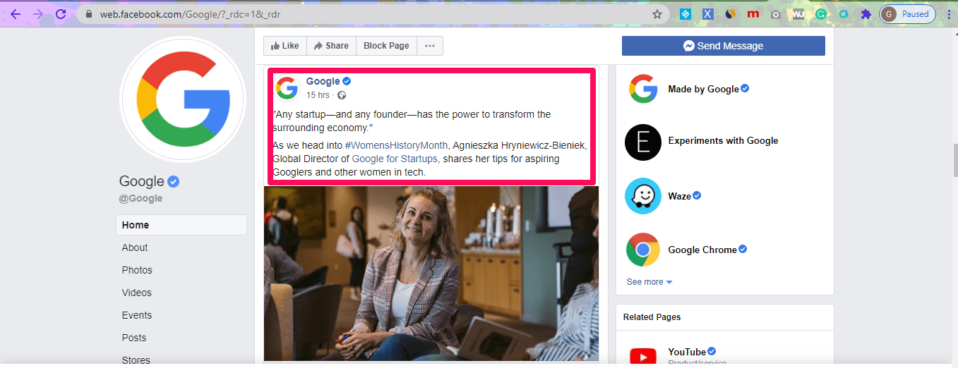Bookmark this page with the star icon
This screenshot has width=958, height=368.
[x=657, y=14]
